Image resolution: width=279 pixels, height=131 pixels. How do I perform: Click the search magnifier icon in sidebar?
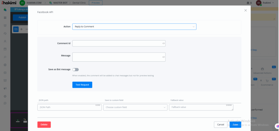(x=5, y=57)
